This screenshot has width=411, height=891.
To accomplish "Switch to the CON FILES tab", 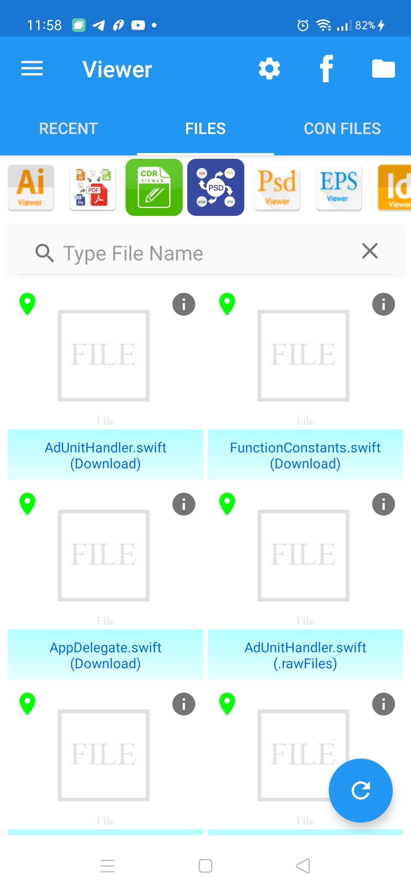I will pos(342,129).
